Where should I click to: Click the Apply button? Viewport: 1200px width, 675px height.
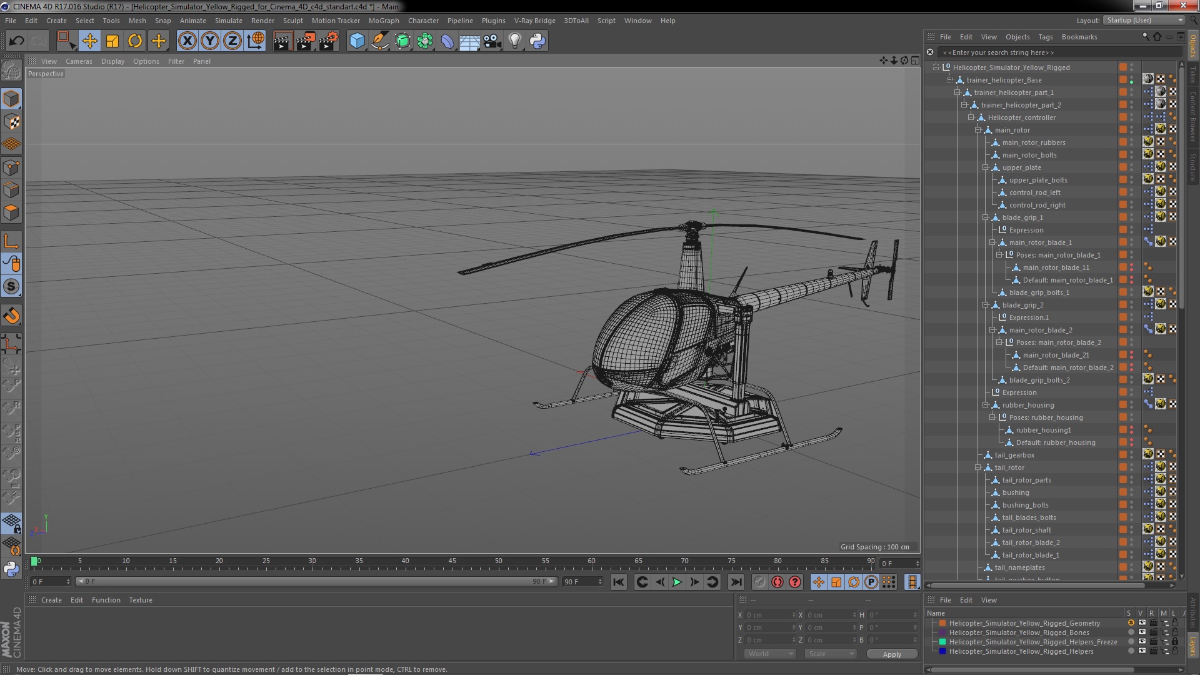(892, 654)
